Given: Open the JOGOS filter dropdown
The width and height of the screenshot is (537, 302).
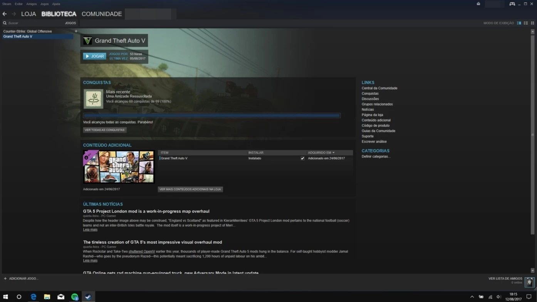Looking at the screenshot, I should 70,23.
